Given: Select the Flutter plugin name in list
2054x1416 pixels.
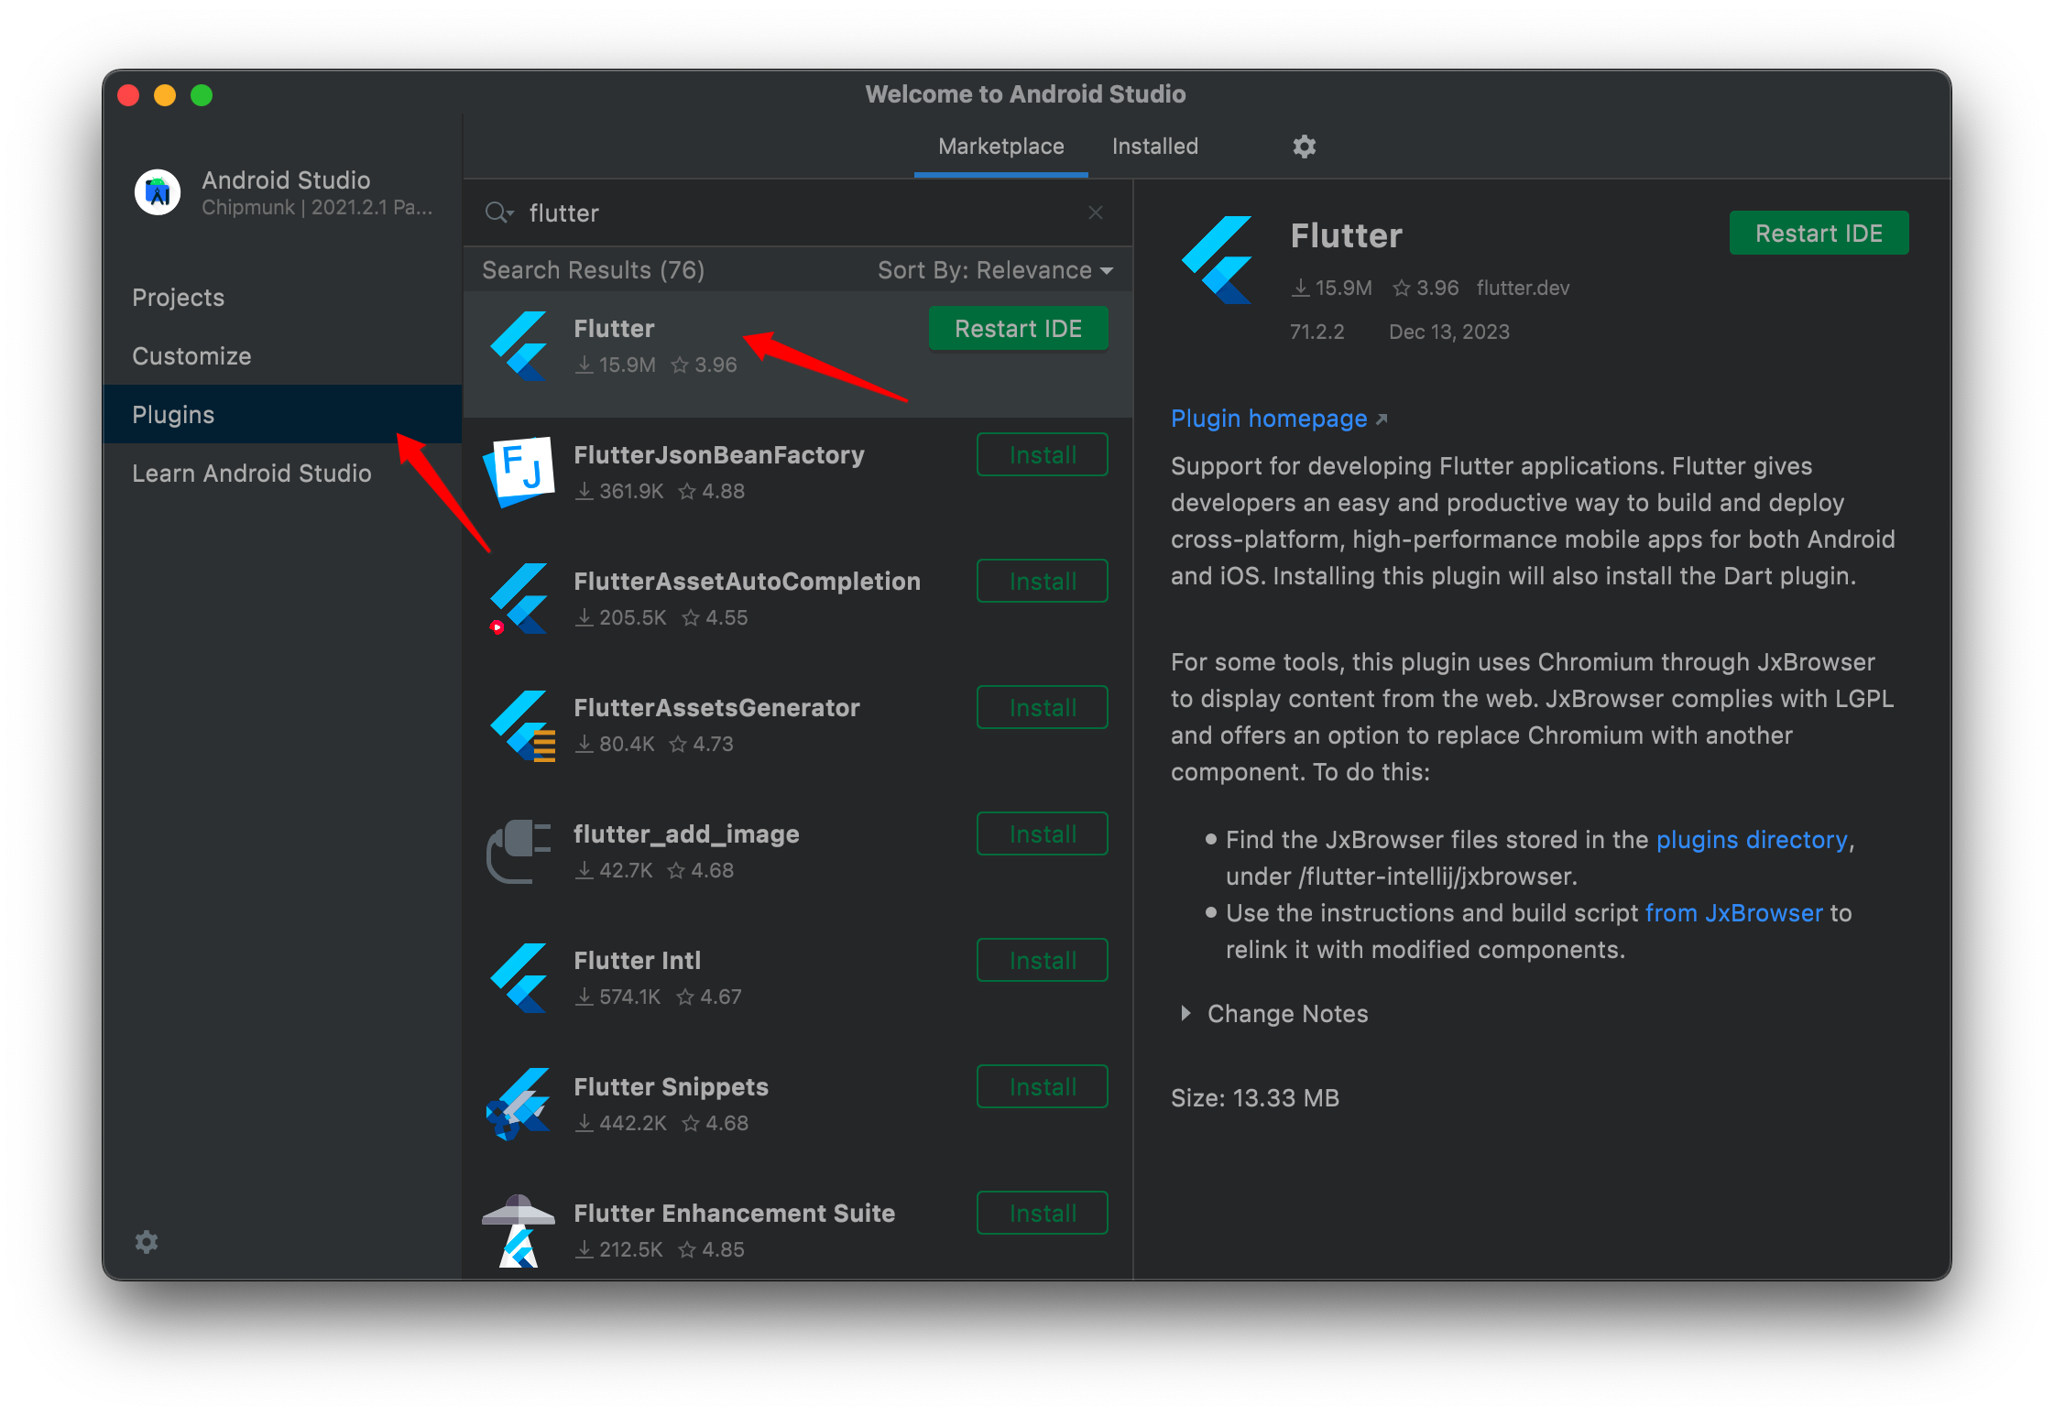Looking at the screenshot, I should [x=614, y=329].
